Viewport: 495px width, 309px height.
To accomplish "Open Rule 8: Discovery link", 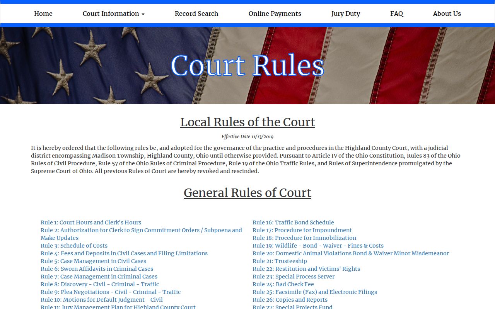I will coord(100,284).
